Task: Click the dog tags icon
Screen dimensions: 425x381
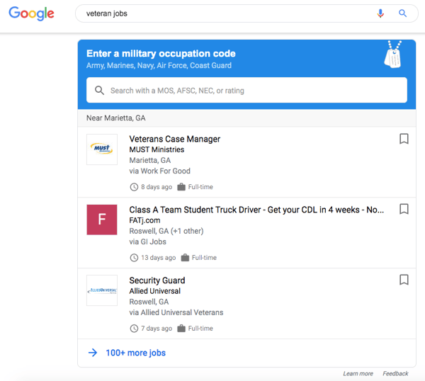Action: [x=393, y=55]
